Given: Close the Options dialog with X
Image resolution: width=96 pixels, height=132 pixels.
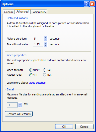Looking at the screenshot, I should click(x=92, y=4).
